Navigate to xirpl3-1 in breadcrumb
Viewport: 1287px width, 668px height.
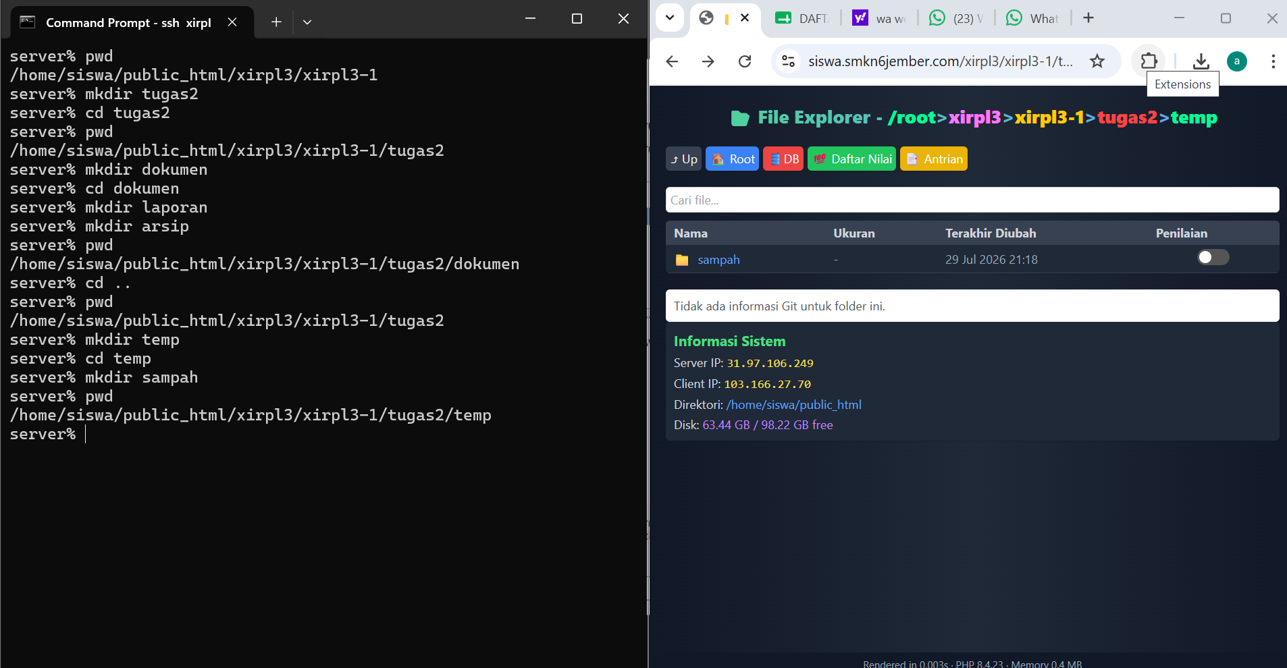(1049, 117)
